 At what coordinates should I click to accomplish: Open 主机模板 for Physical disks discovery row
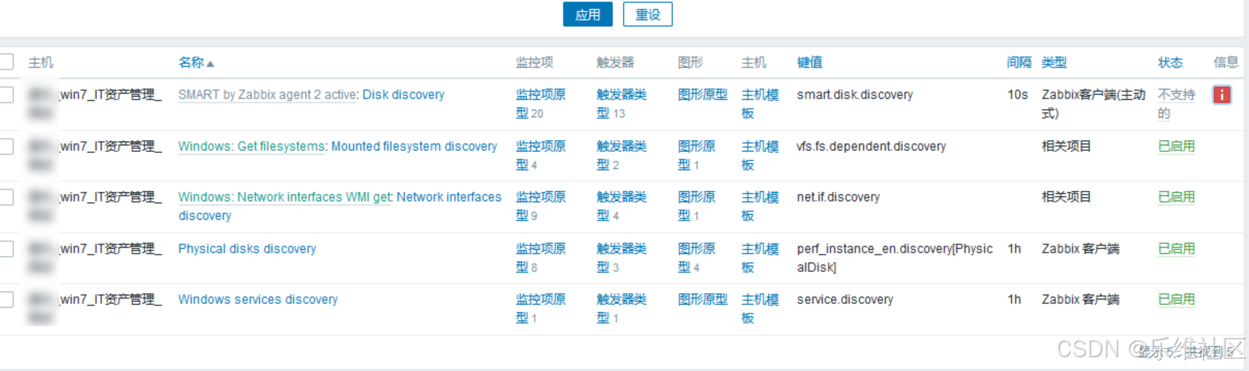760,257
